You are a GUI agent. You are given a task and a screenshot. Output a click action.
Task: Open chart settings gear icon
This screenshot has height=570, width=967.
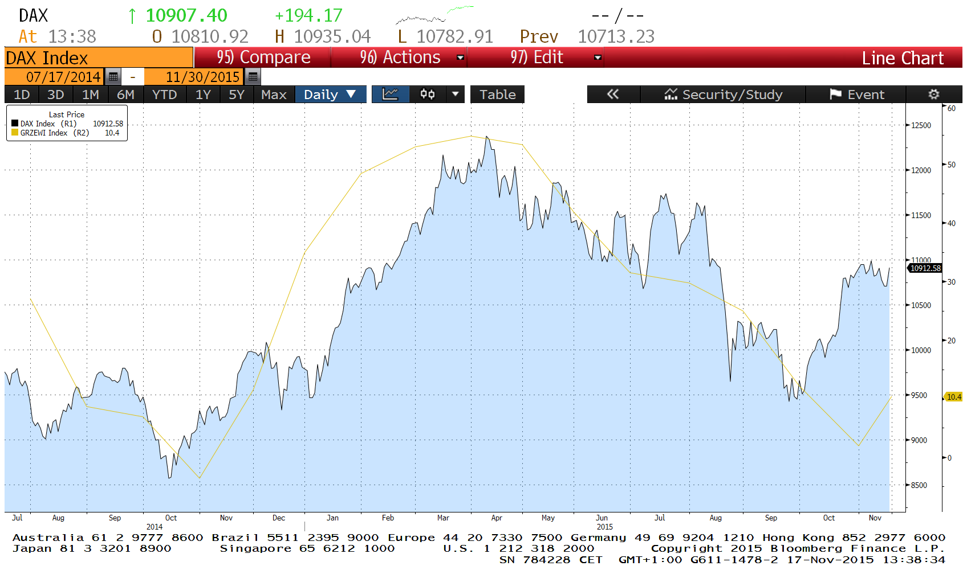click(933, 95)
